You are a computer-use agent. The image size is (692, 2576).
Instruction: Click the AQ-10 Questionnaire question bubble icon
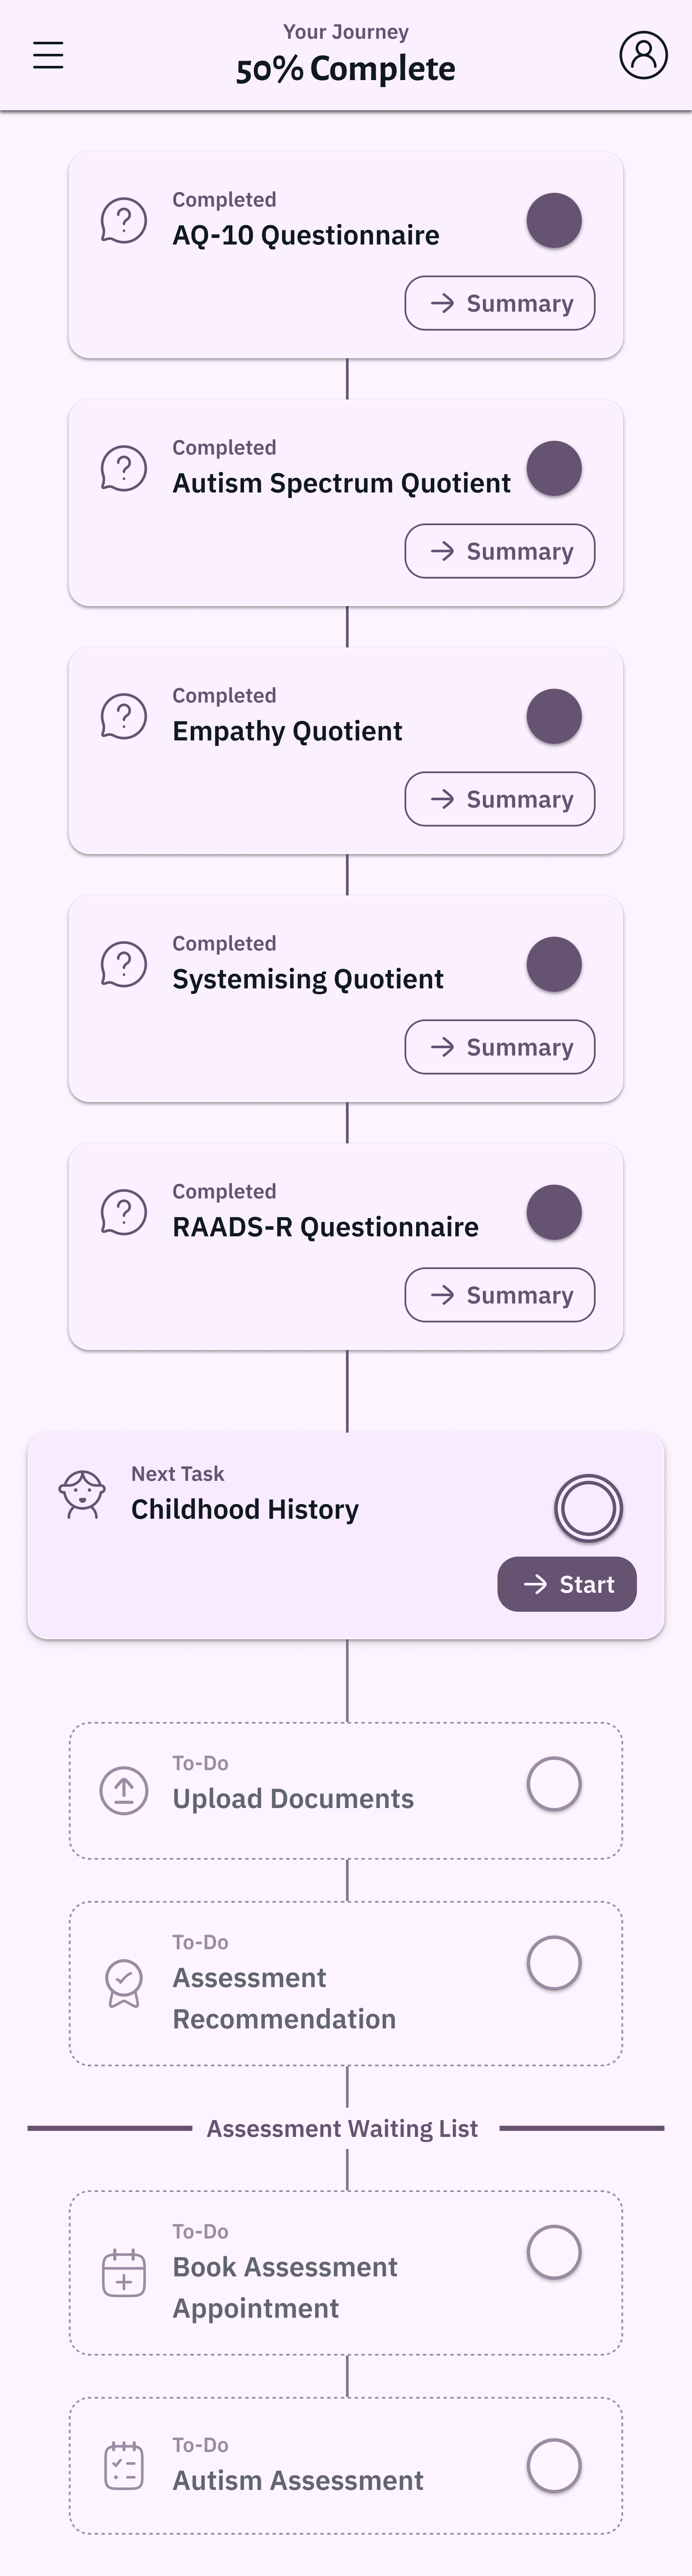(x=124, y=220)
